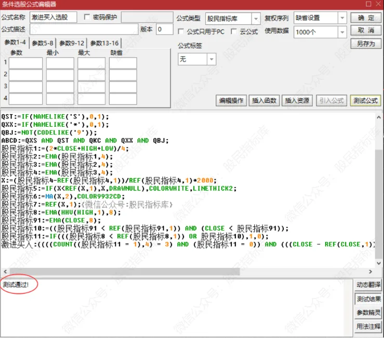Click the line starting 激进买入:((((COUNT

[x=188, y=245]
